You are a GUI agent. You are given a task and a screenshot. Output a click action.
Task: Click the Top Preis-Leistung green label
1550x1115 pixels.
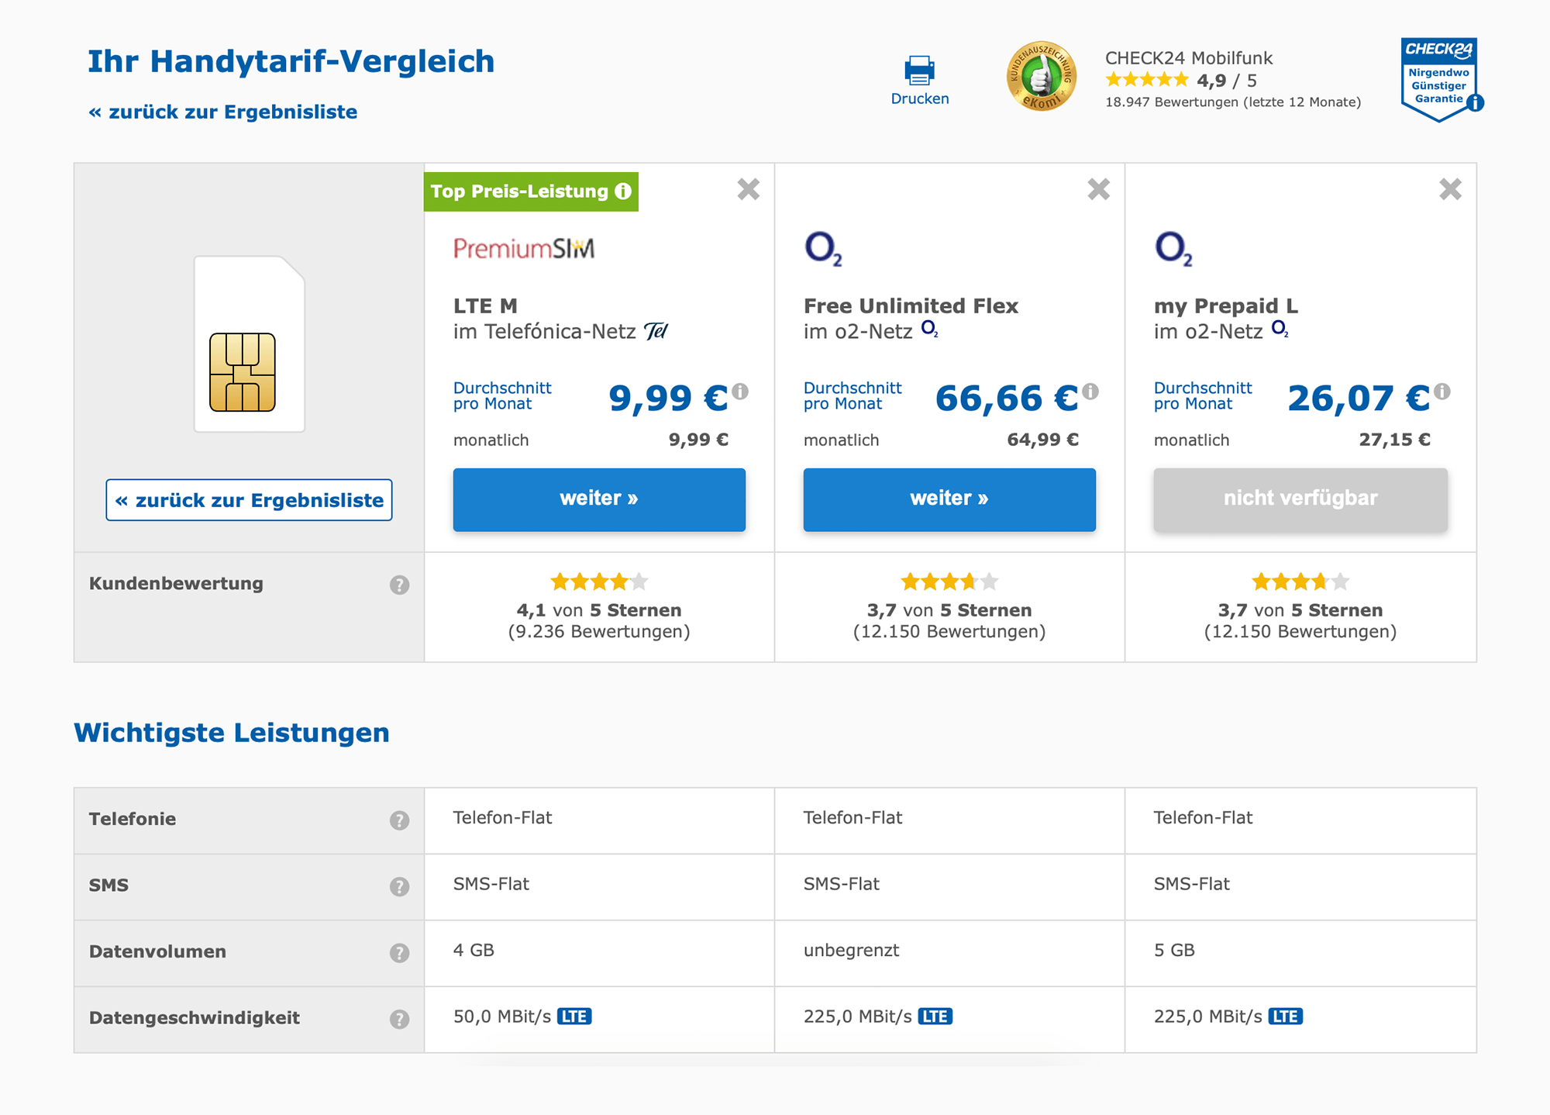[x=531, y=192]
